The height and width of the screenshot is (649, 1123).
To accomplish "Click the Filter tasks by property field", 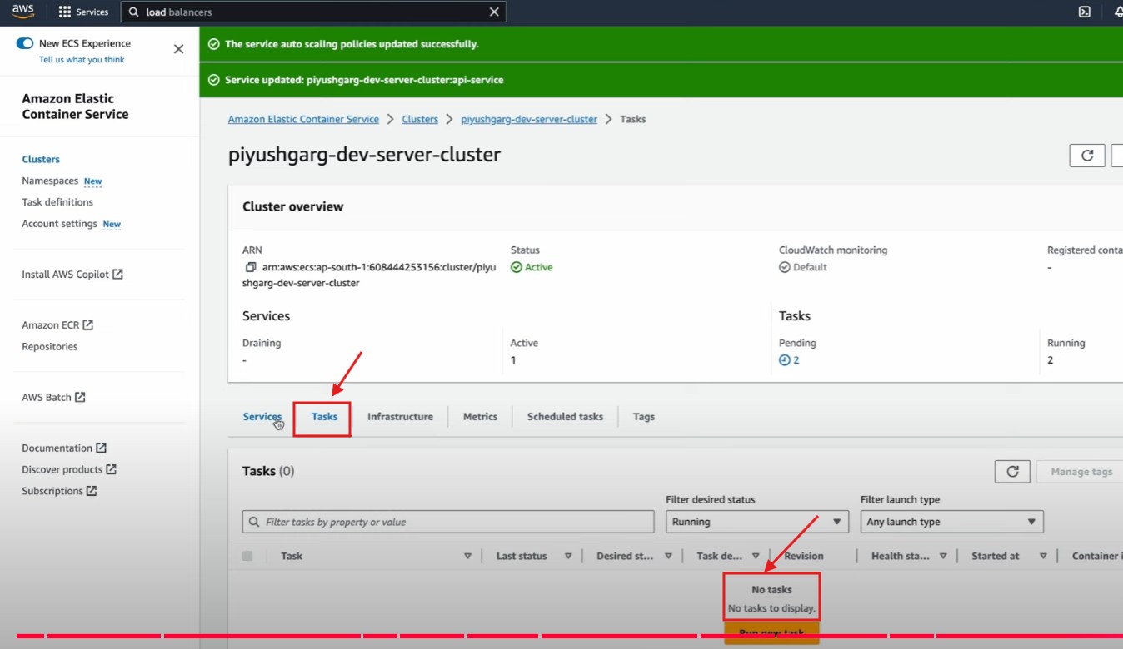I will coord(448,522).
